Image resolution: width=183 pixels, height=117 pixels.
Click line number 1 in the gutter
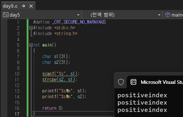pos(18,22)
